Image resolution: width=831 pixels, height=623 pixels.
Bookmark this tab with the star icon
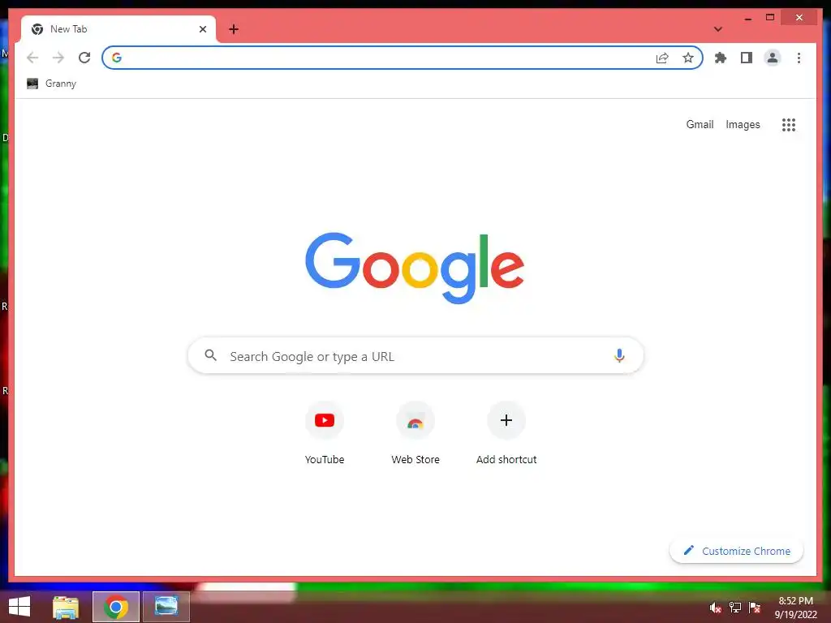pos(688,58)
